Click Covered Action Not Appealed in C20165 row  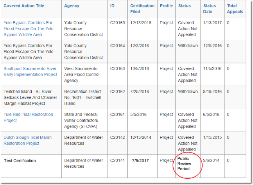[188, 29]
